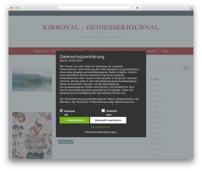
Task: Click the KIRROYAL - GENIESSERJOURNAL site title
Action: 101,27
